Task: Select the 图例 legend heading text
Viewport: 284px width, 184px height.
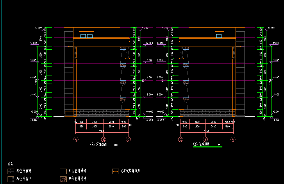Action: click(11, 165)
